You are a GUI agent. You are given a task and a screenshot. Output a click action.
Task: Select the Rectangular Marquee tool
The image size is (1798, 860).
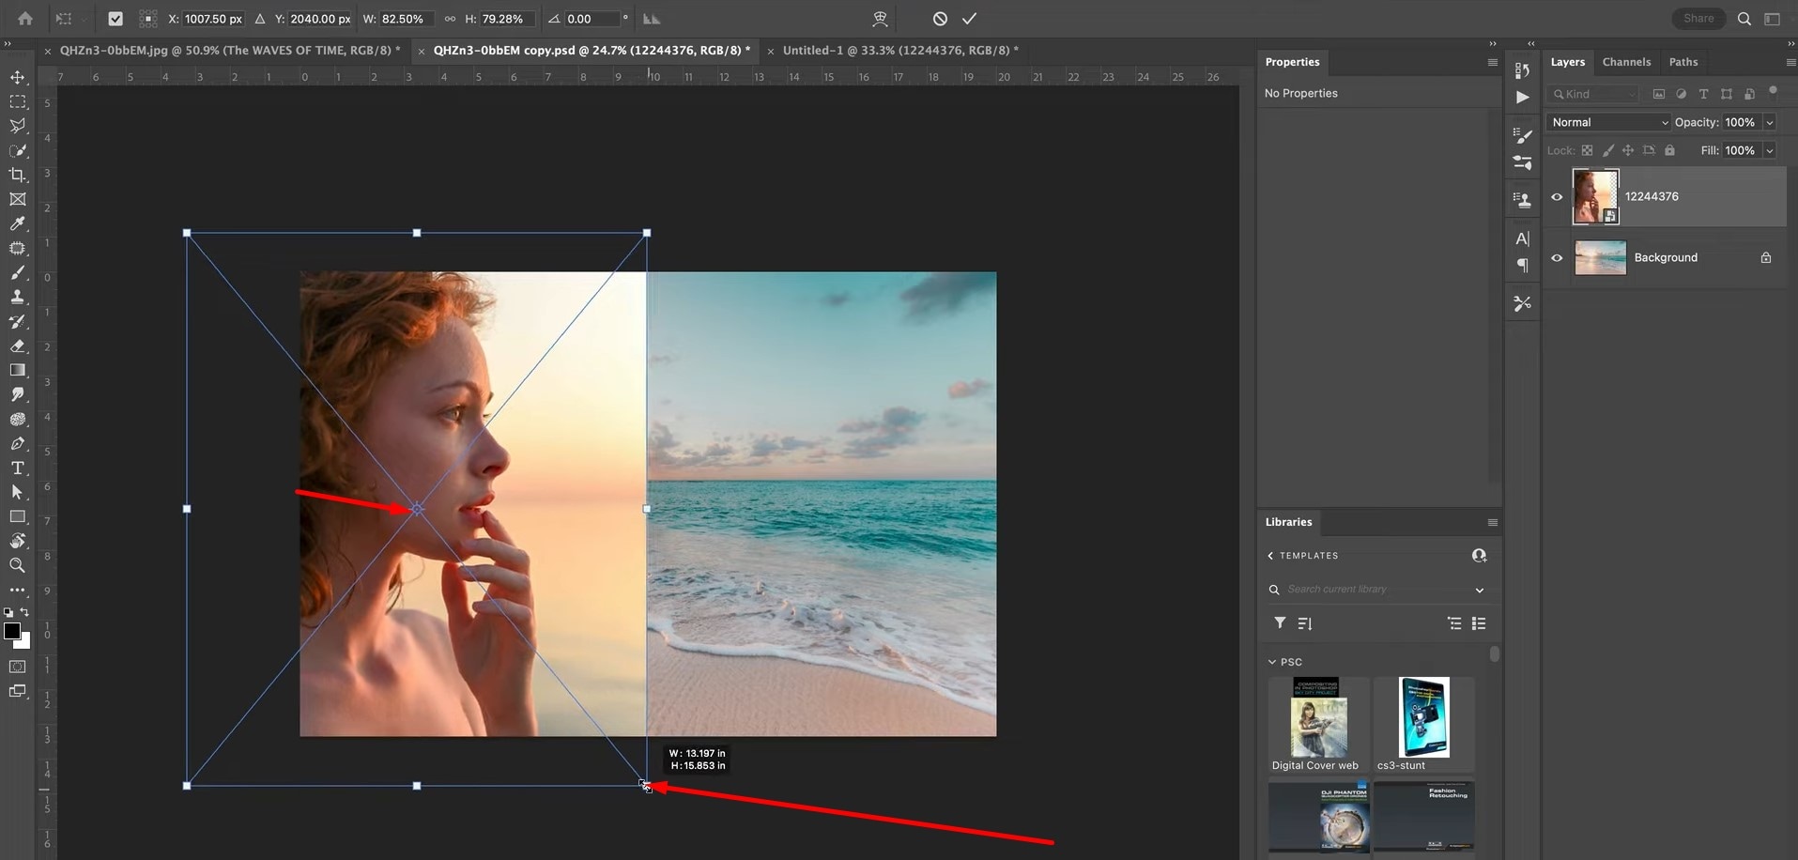click(18, 101)
